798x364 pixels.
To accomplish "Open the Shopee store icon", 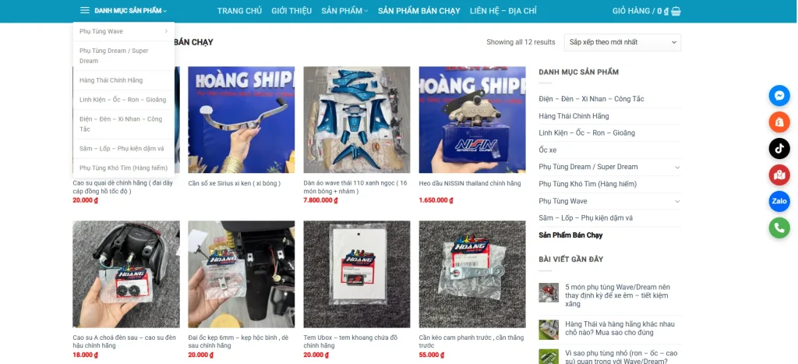I will [779, 122].
